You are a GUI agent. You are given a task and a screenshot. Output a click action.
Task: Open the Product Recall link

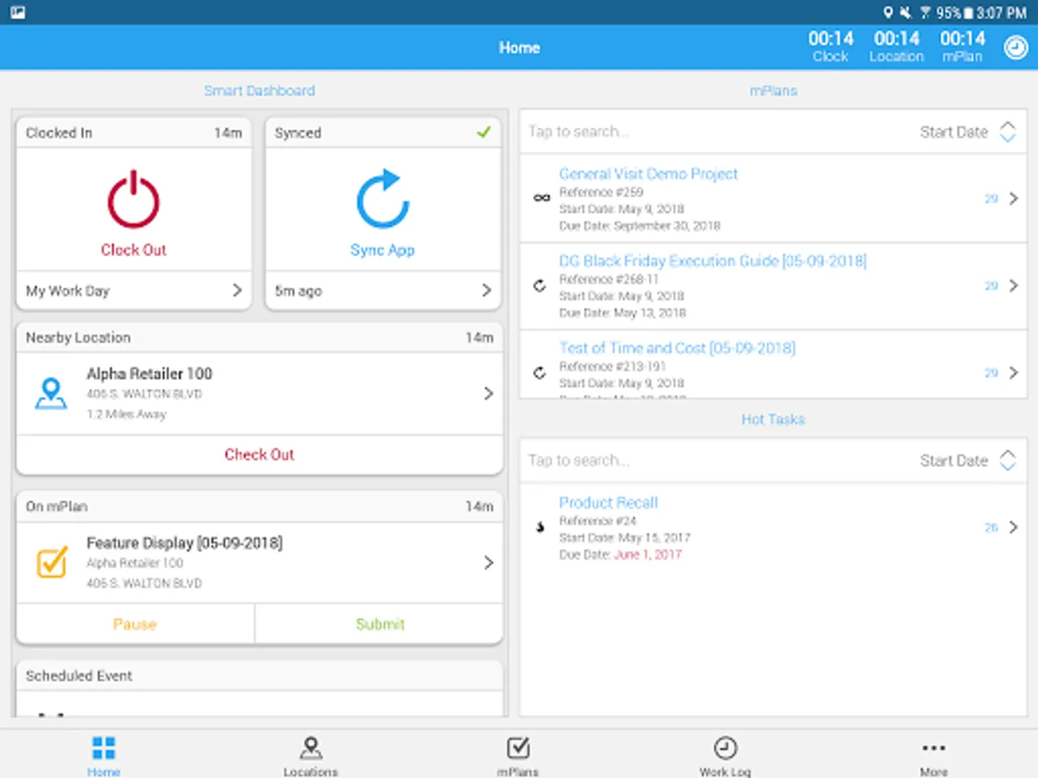tap(608, 502)
